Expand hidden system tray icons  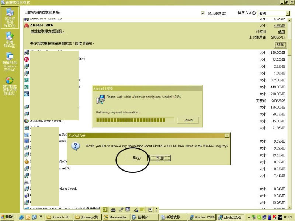coord(249,217)
